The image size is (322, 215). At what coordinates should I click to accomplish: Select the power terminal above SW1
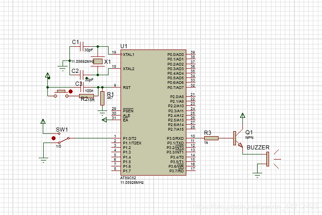coord(43,122)
